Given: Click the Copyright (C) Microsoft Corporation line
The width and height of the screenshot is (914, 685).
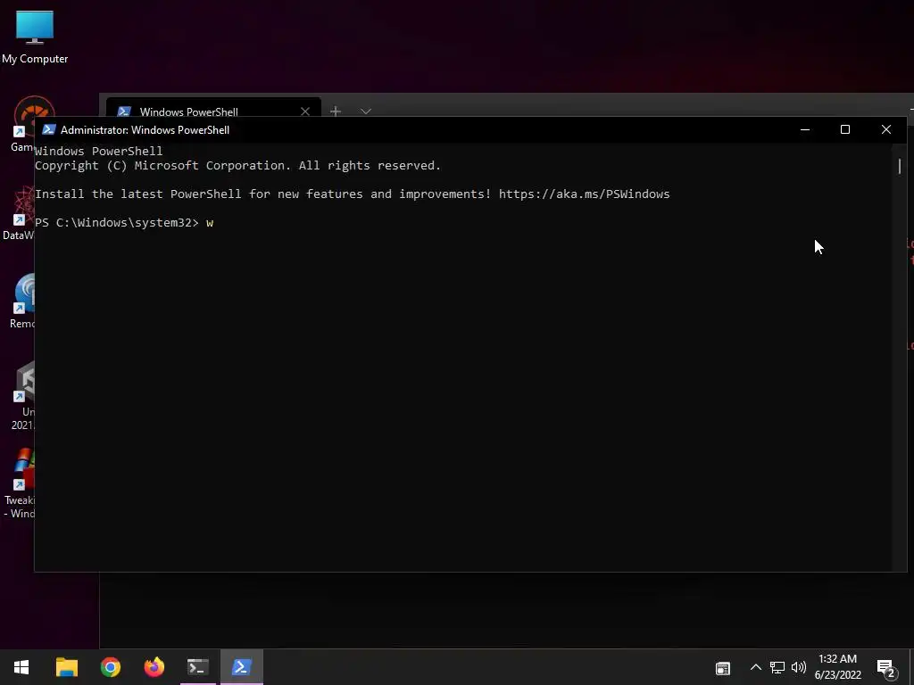Looking at the screenshot, I should [237, 165].
